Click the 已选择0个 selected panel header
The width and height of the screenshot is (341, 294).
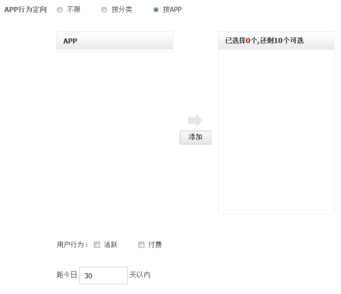(276, 41)
